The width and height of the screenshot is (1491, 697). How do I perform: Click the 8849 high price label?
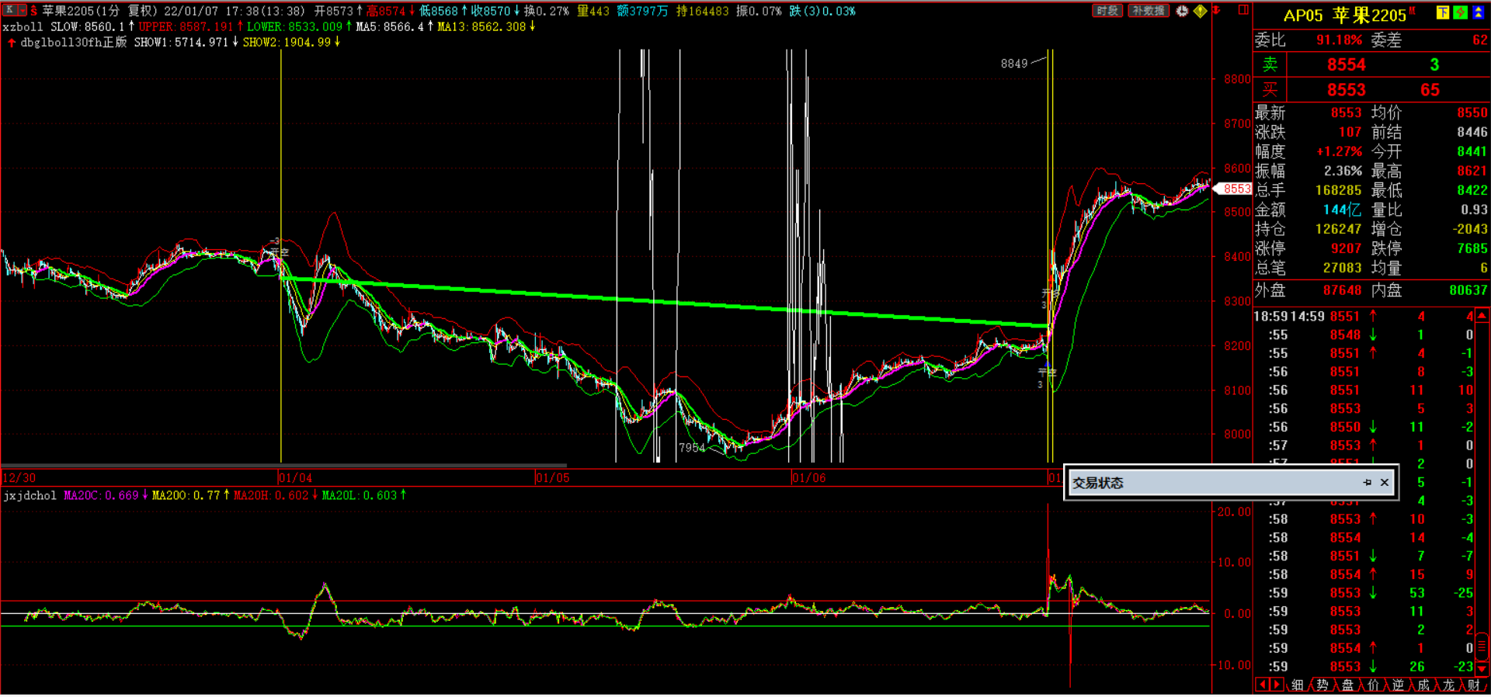point(1013,64)
